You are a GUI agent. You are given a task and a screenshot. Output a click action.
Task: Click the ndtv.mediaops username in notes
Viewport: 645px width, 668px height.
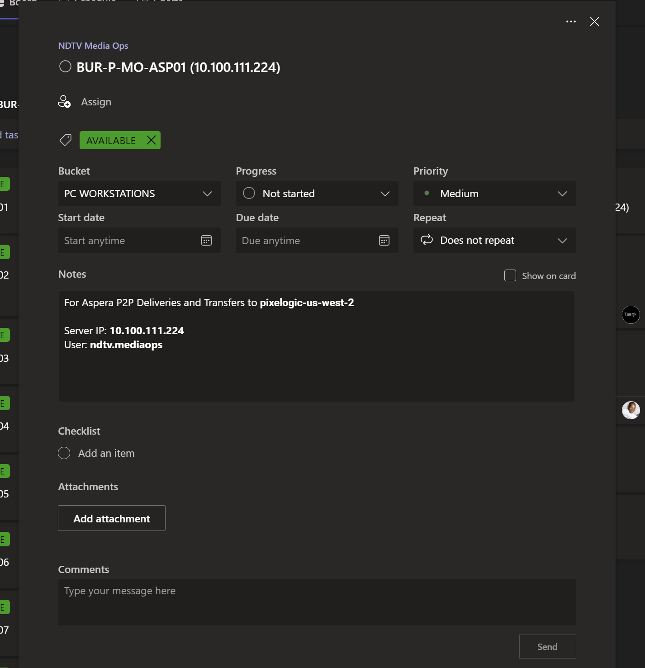point(126,345)
